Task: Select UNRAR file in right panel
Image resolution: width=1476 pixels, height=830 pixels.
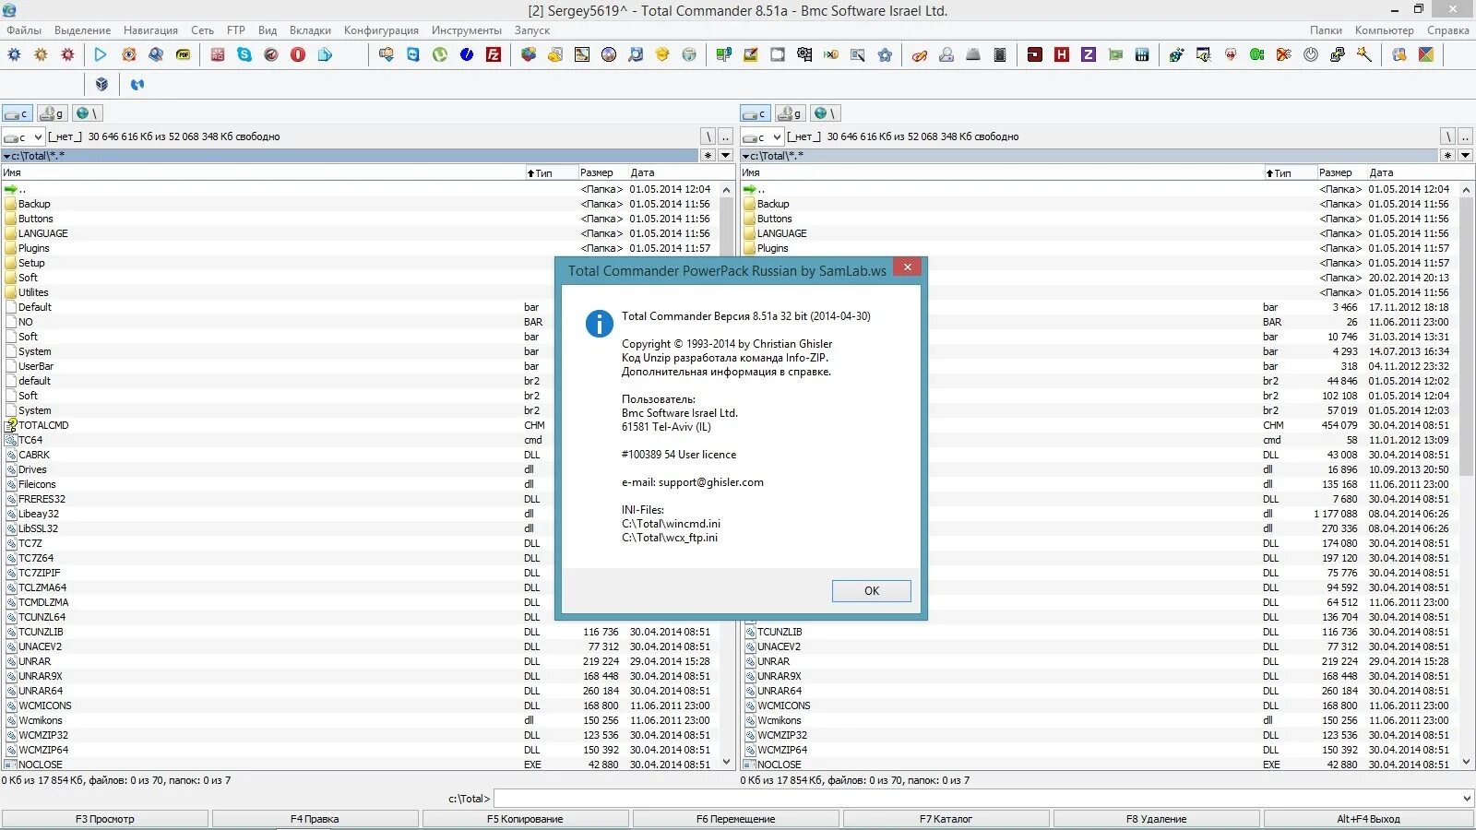Action: [x=773, y=661]
